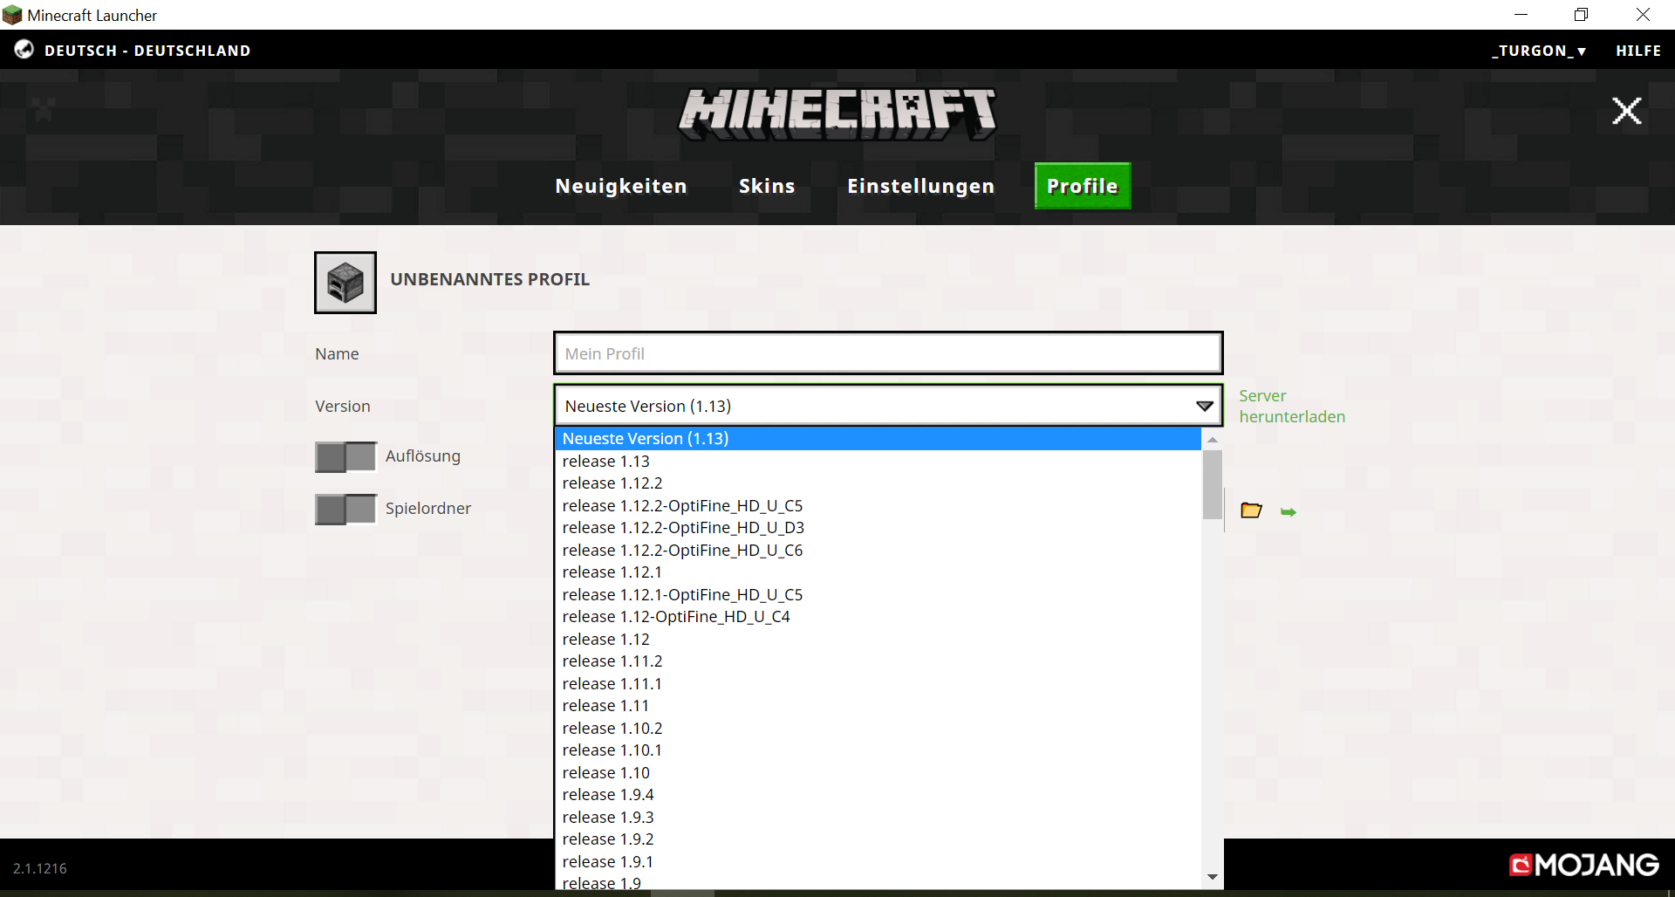The height and width of the screenshot is (897, 1675).
Task: Open the HILFE link
Action: point(1637,51)
